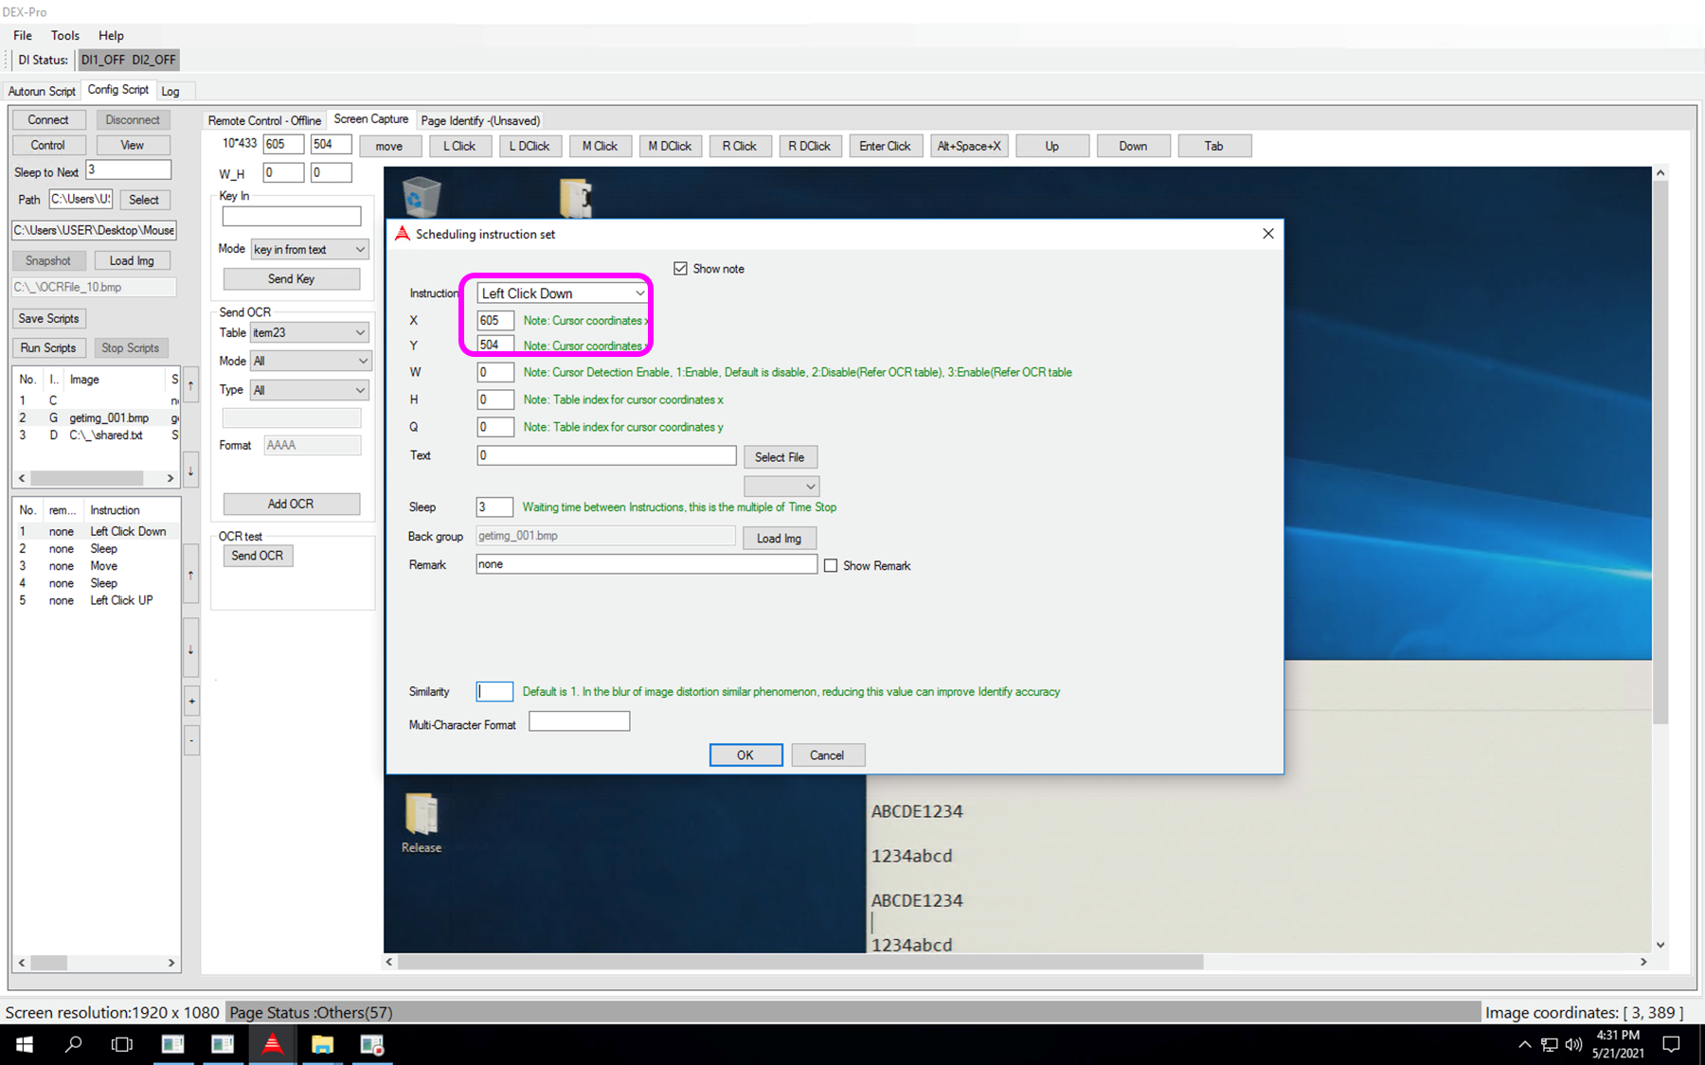Click the Send Key button
This screenshot has height=1065, width=1705.
point(291,279)
